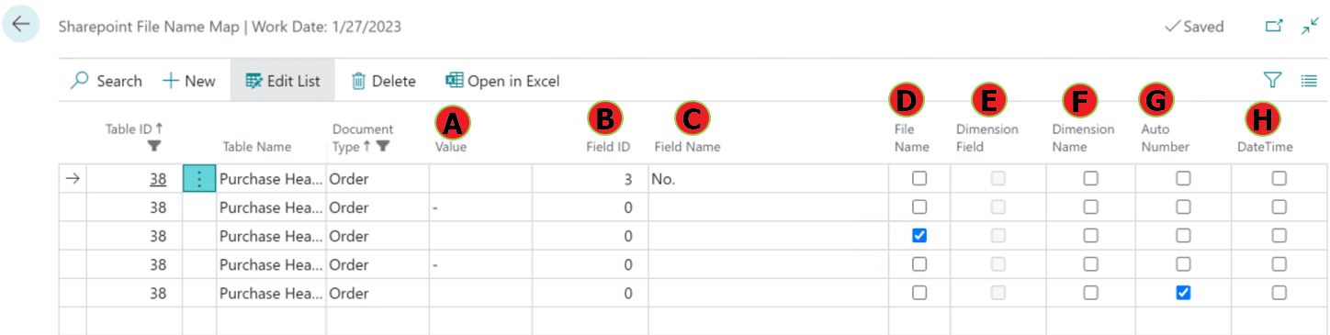Screen dimensions: 1330x335
Task: Click the Delete trash can button
Action: 384,81
